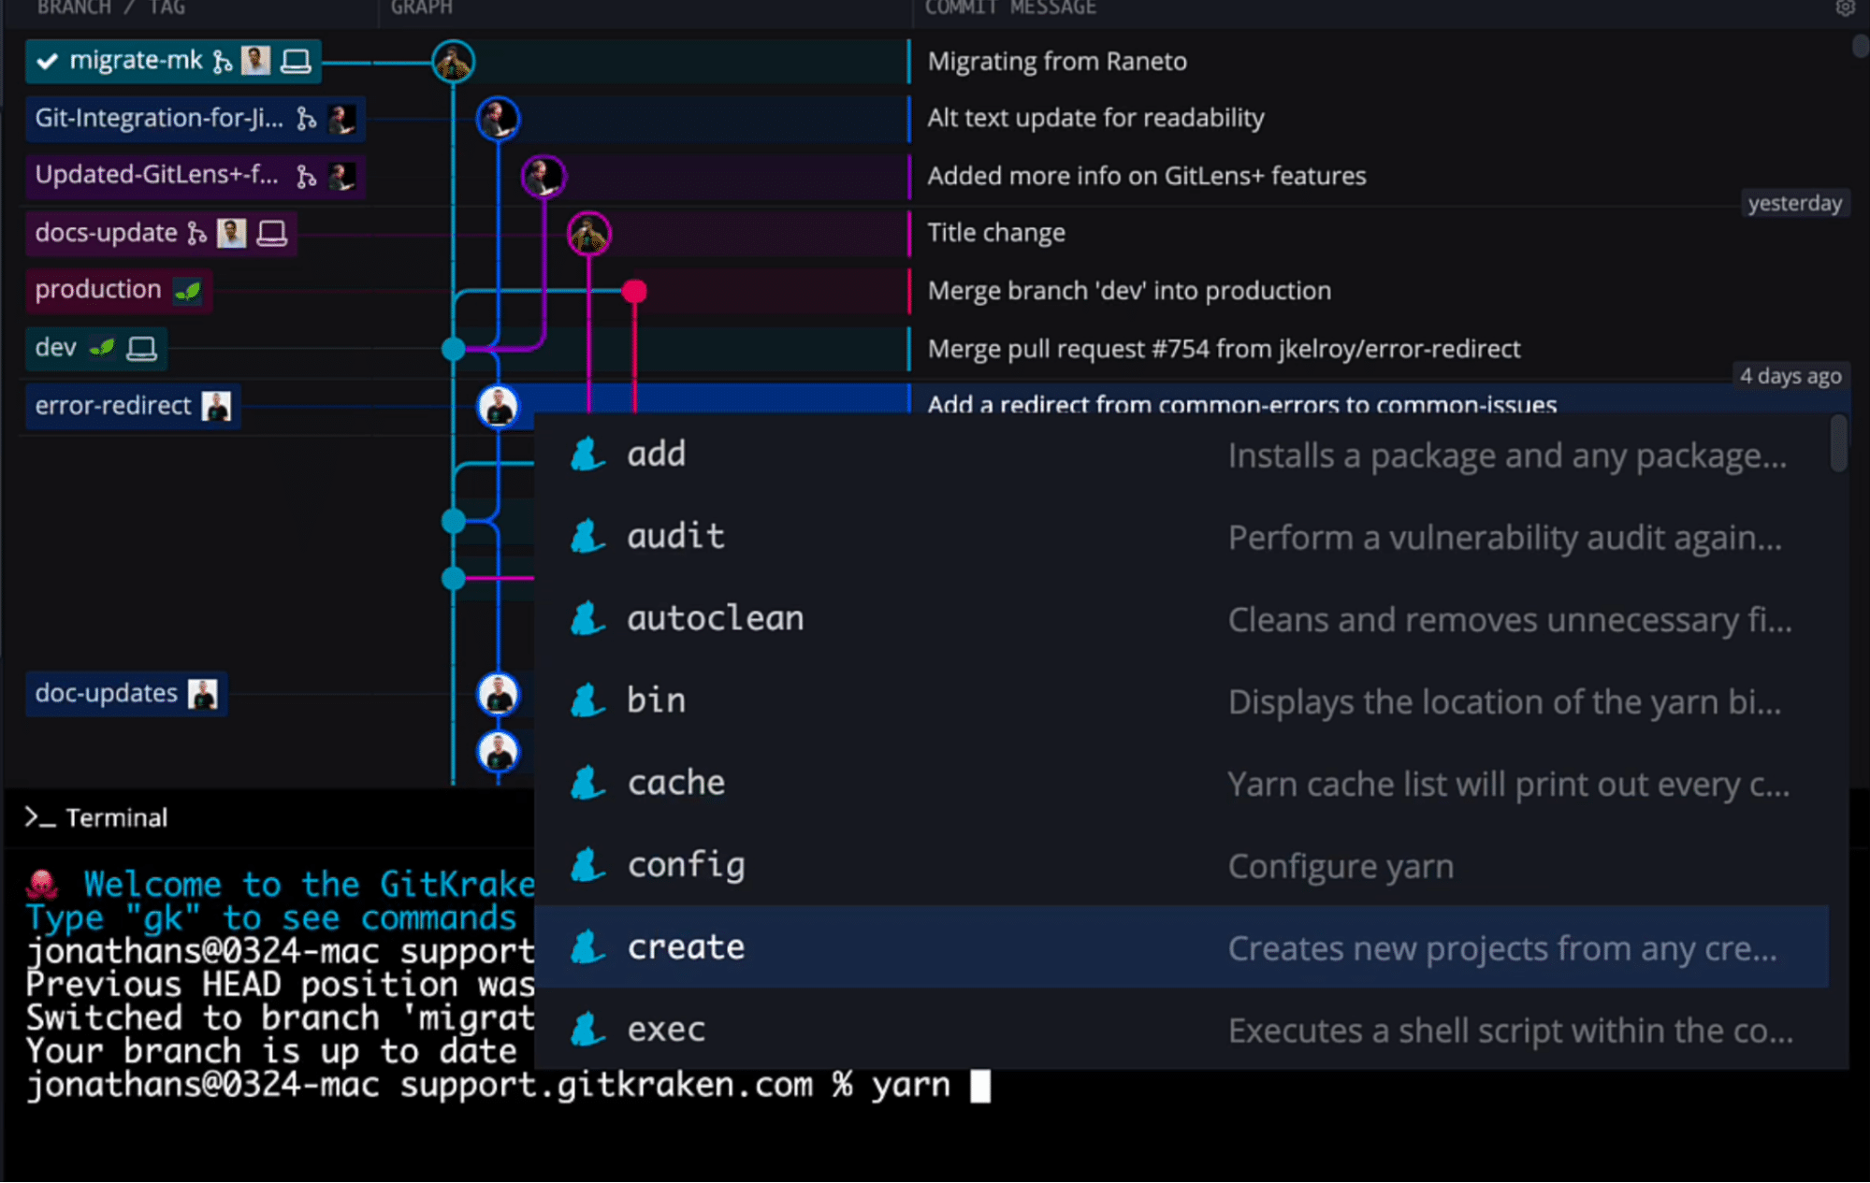
Task: Pick the highlighted create suggestion
Action: [x=1182, y=947]
